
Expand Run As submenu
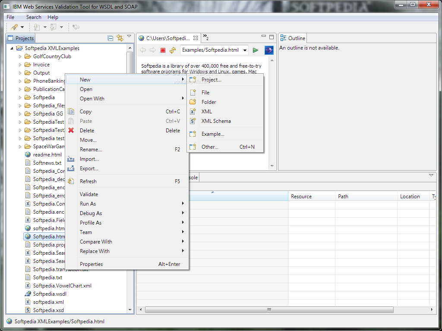127,204
